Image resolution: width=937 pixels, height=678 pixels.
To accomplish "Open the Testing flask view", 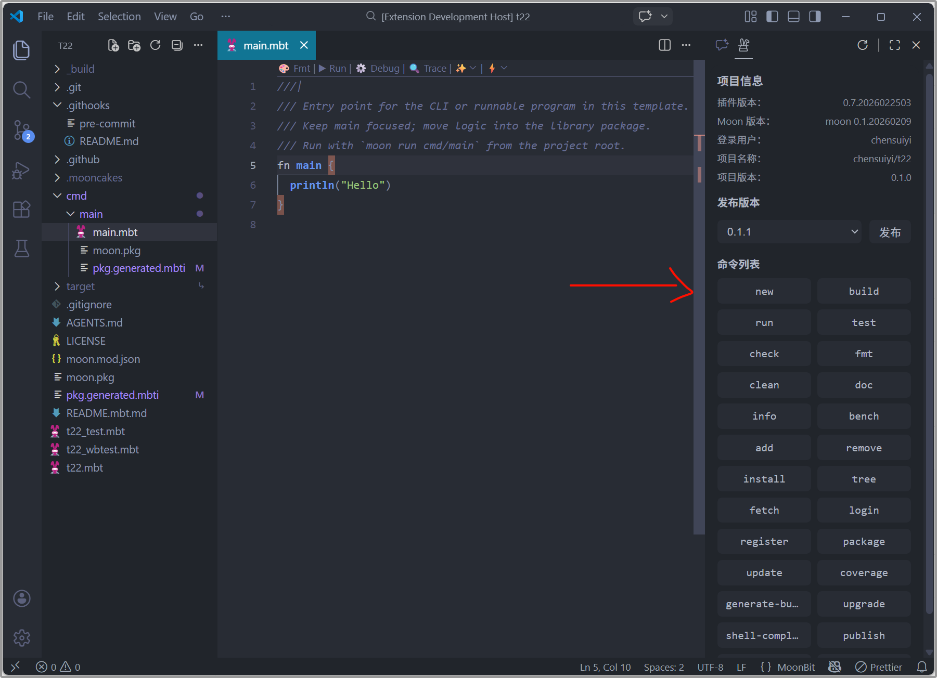I will click(x=21, y=249).
